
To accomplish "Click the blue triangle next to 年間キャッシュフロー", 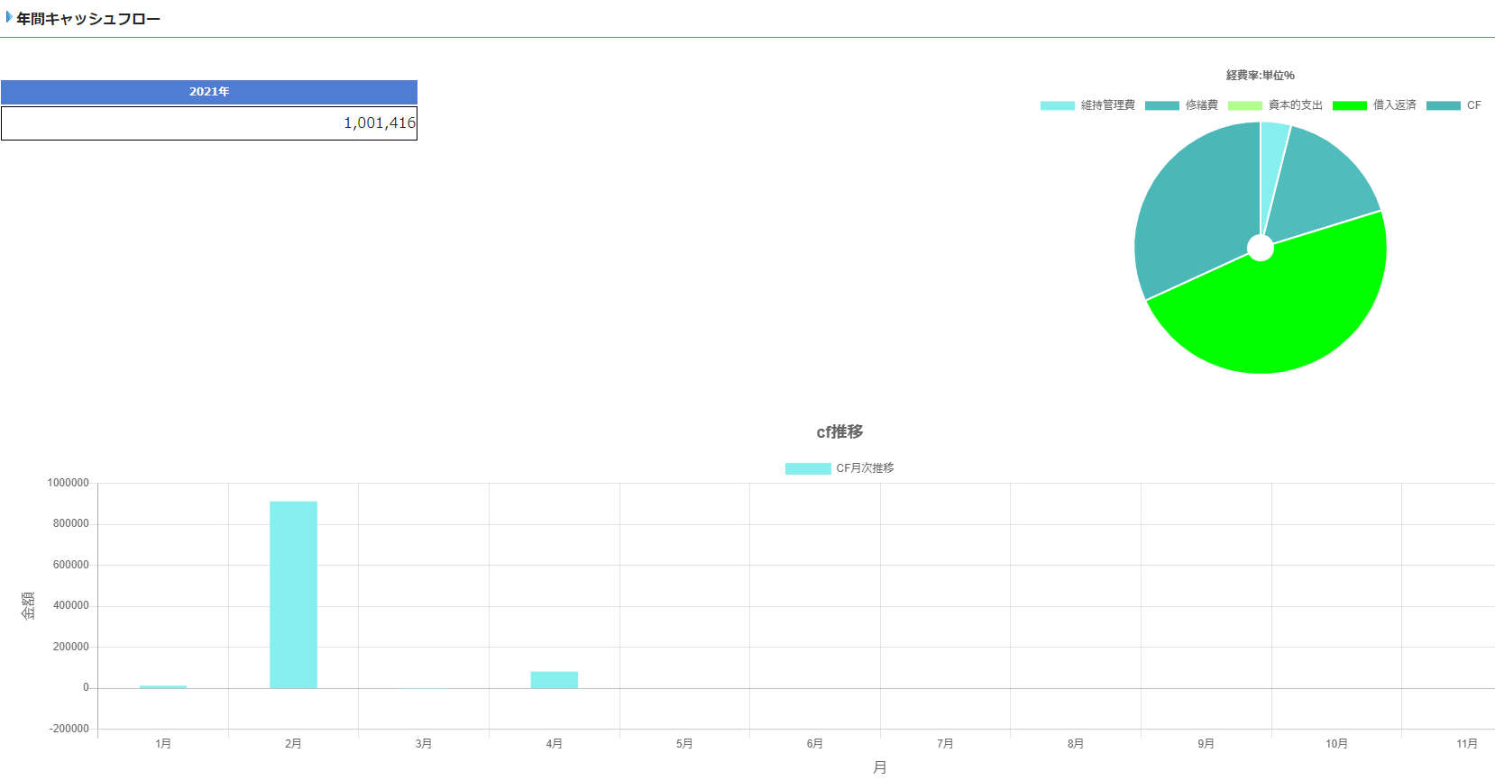I will pos(9,17).
